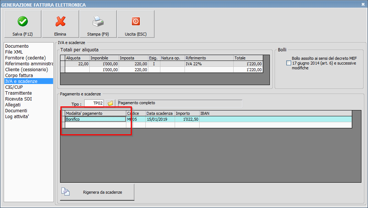Click the Uscita (ESC) exit button
This screenshot has width=368, height=208.
click(x=136, y=24)
